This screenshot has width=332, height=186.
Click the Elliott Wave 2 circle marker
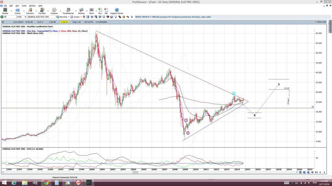click(188, 133)
